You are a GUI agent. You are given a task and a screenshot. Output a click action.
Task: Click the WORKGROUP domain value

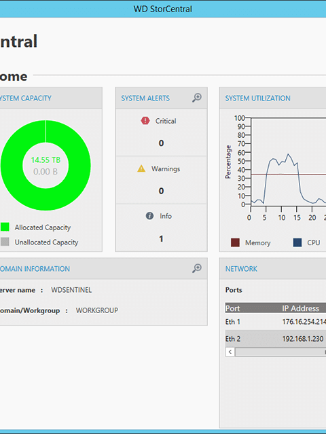(97, 310)
